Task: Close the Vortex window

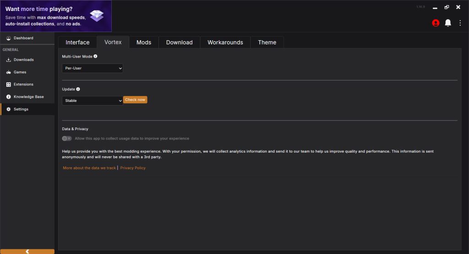Action: [458, 7]
